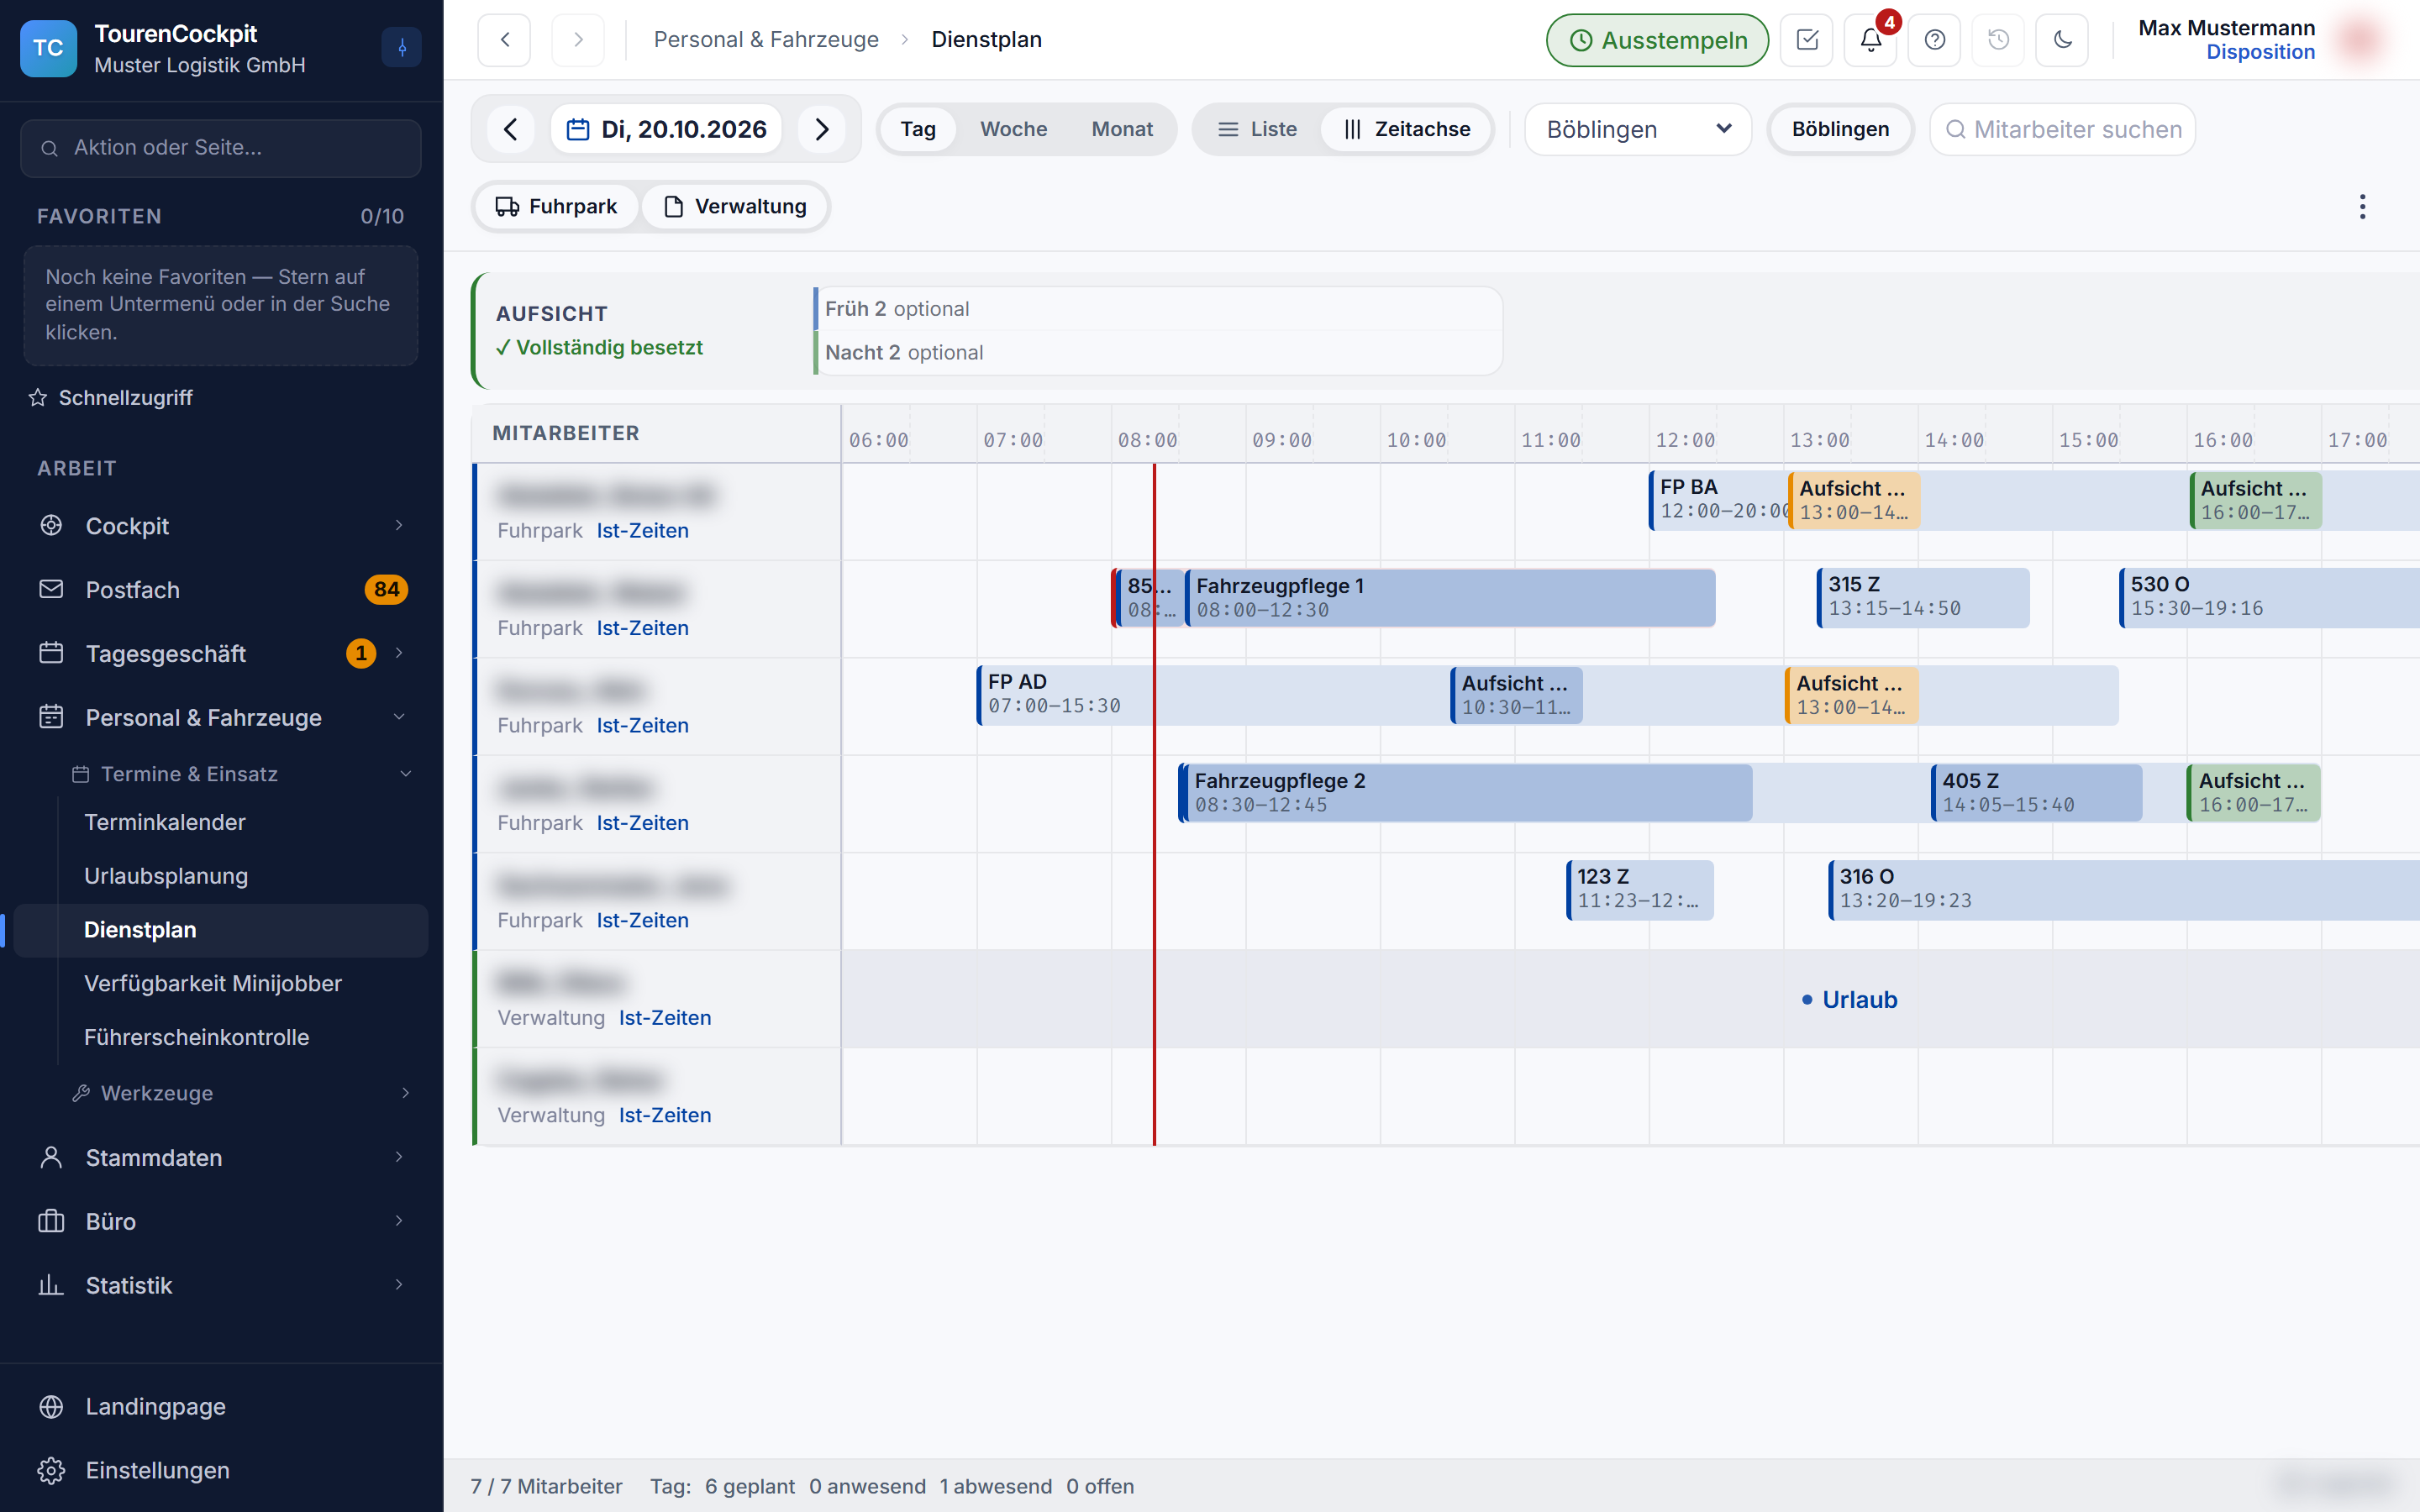Go forward with the header forward arrow
This screenshot has height=1512, width=2420.
coord(578,40)
